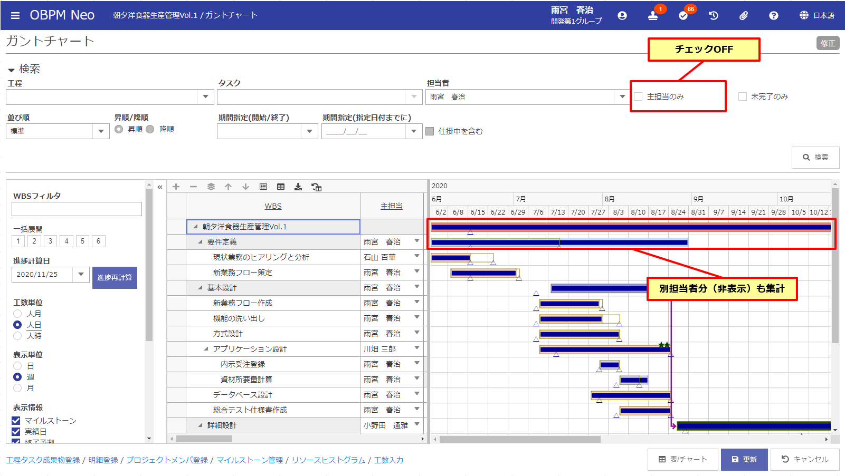Image resolution: width=845 pixels, height=476 pixels.
Task: Click the add row plus icon
Action: tap(176, 187)
